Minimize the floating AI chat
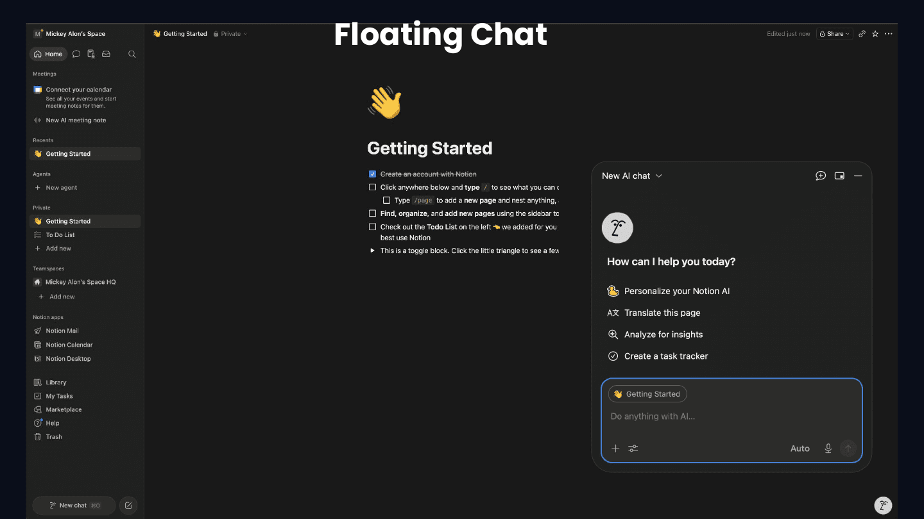 click(858, 176)
